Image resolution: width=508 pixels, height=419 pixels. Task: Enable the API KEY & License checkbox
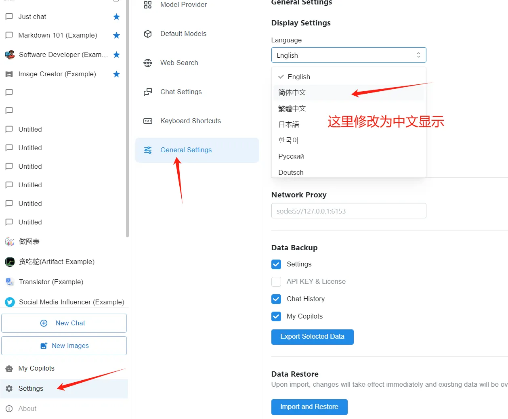[276, 282]
